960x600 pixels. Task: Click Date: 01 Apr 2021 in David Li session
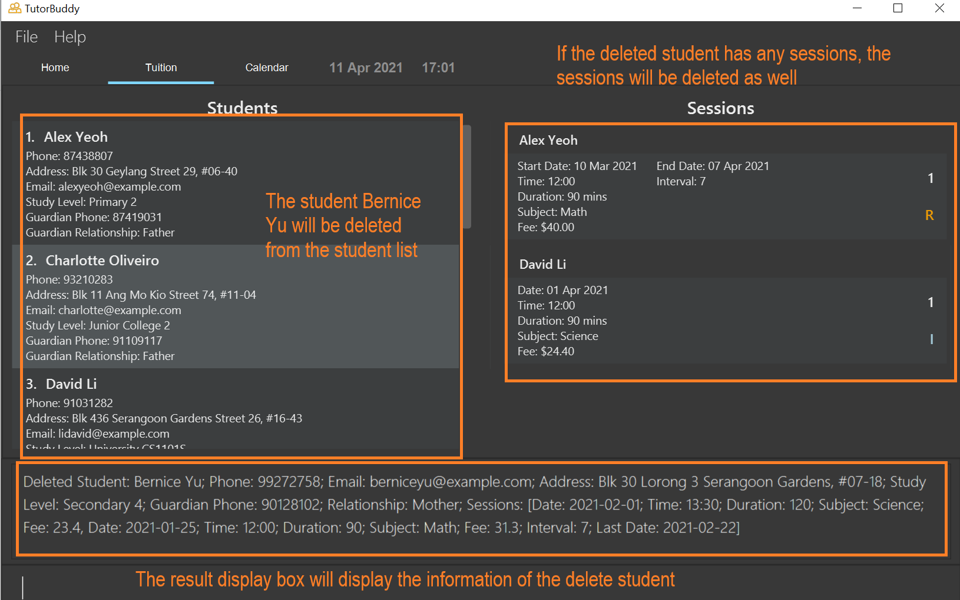[562, 290]
